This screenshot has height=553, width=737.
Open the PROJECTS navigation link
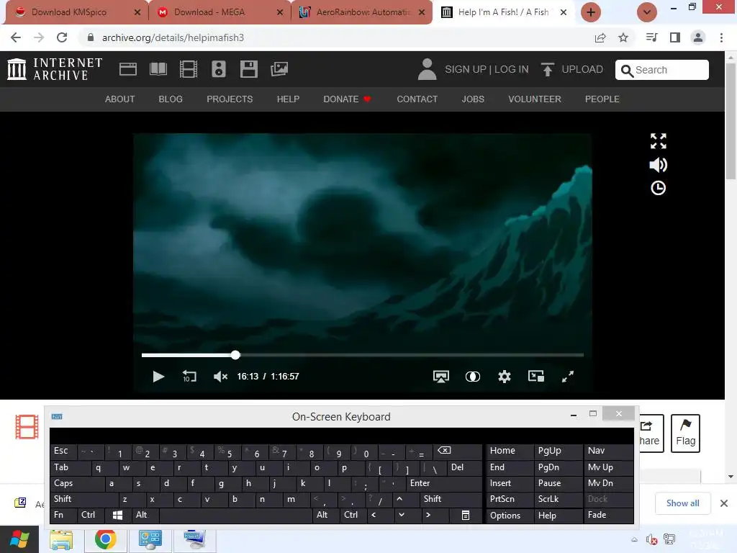(230, 99)
